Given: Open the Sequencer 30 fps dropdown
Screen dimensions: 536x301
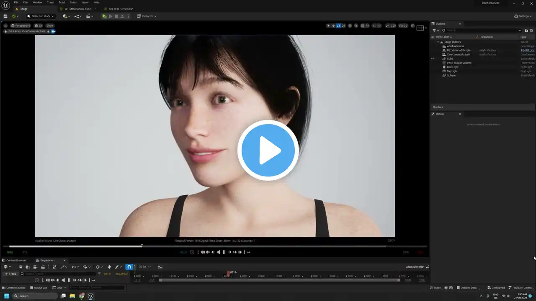Looking at the screenshot, I should (144, 267).
